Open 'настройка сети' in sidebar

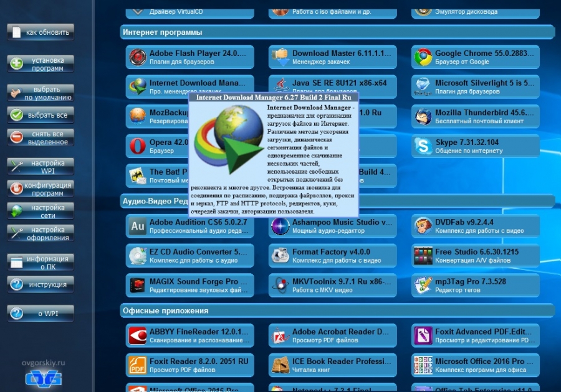(x=41, y=211)
